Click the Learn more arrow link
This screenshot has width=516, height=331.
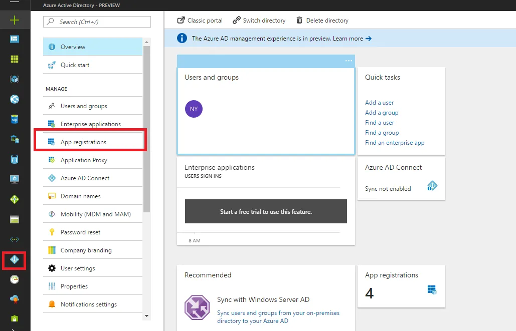[x=352, y=39]
